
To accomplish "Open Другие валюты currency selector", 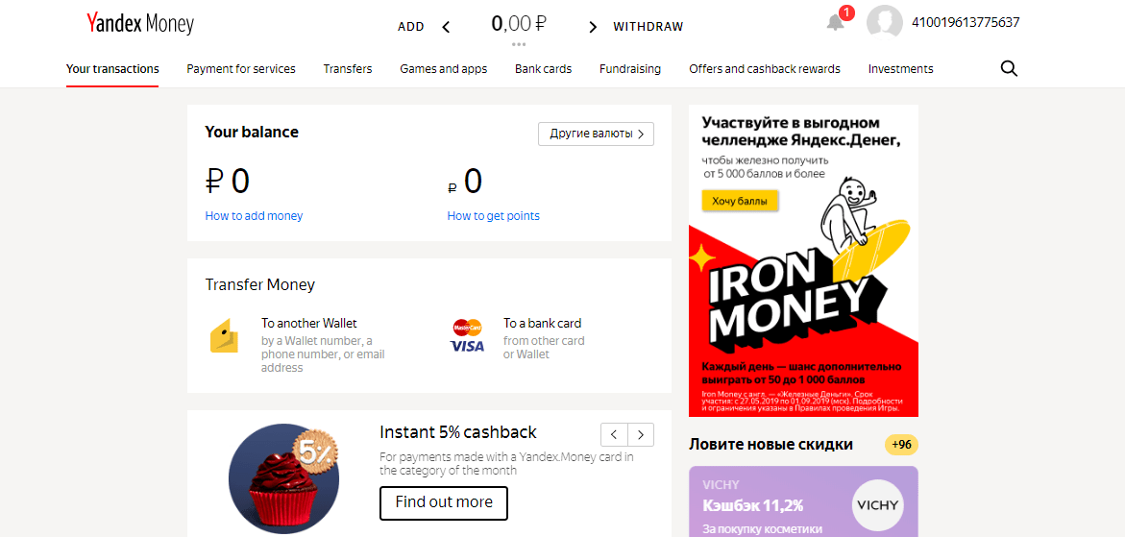I will (x=597, y=134).
